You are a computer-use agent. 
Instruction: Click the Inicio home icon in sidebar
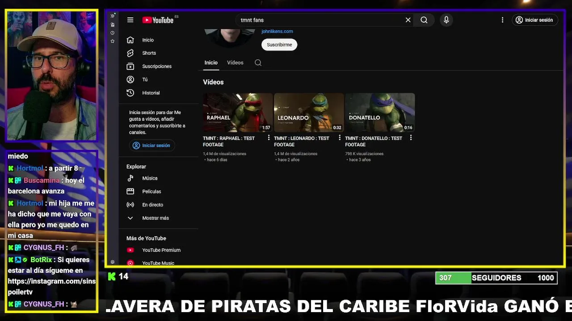(x=130, y=40)
